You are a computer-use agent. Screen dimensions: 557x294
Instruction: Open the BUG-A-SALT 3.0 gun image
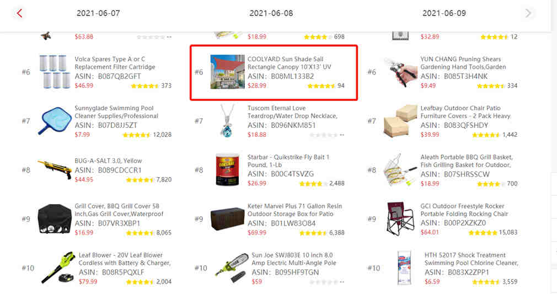55,170
